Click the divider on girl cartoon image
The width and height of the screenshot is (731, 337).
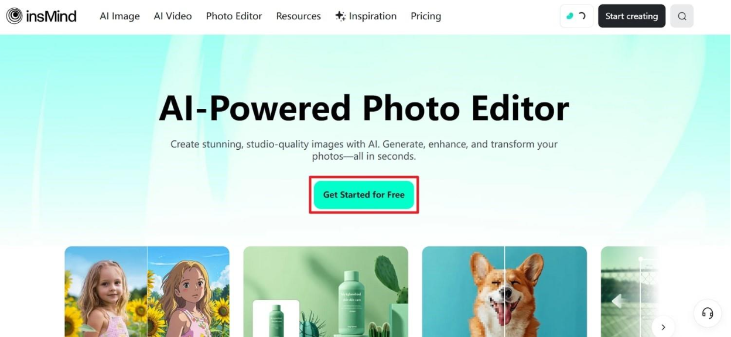coord(147,291)
